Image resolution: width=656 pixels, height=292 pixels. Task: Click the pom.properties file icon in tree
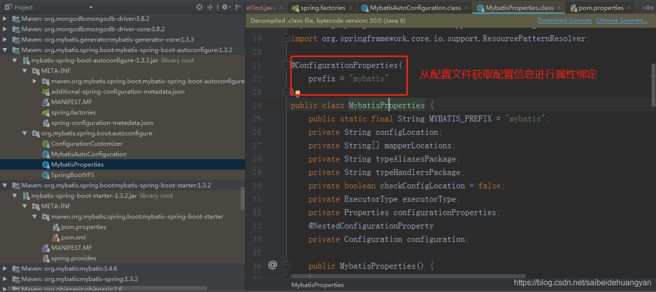[56, 227]
